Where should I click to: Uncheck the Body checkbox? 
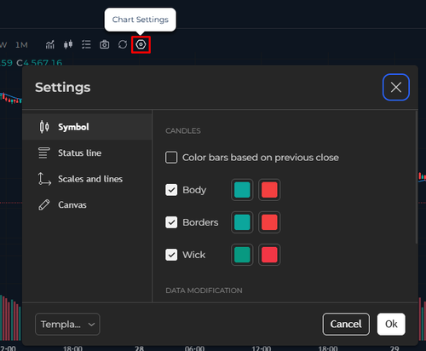(x=171, y=190)
